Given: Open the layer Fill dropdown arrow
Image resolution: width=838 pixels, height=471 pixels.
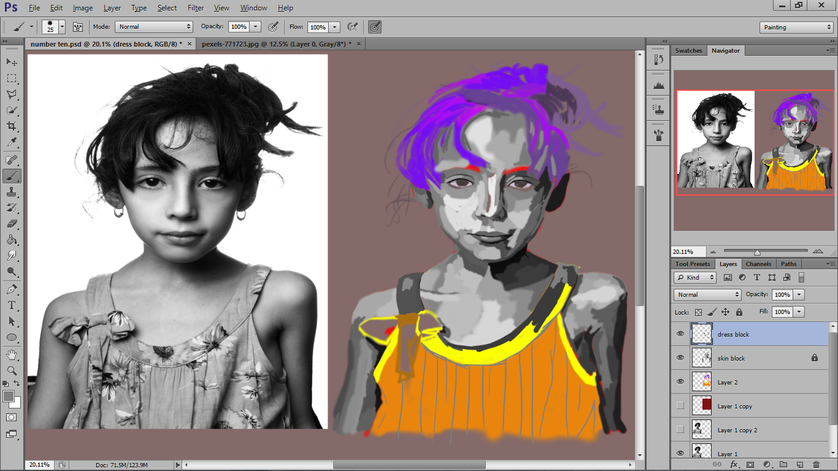Looking at the screenshot, I should tap(799, 312).
